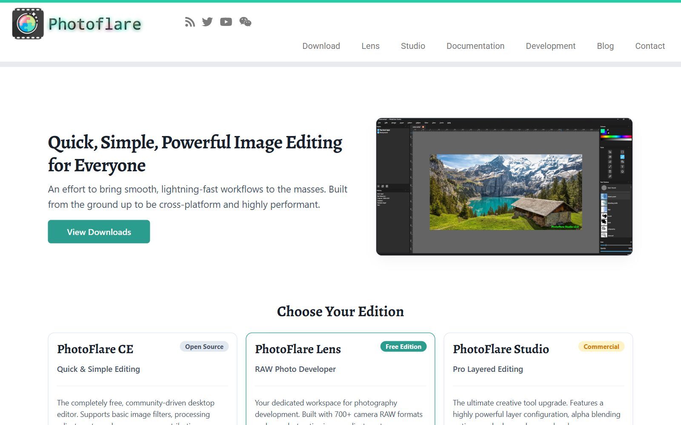This screenshot has height=425, width=681.
Task: Navigate to the Development page
Action: coord(550,46)
